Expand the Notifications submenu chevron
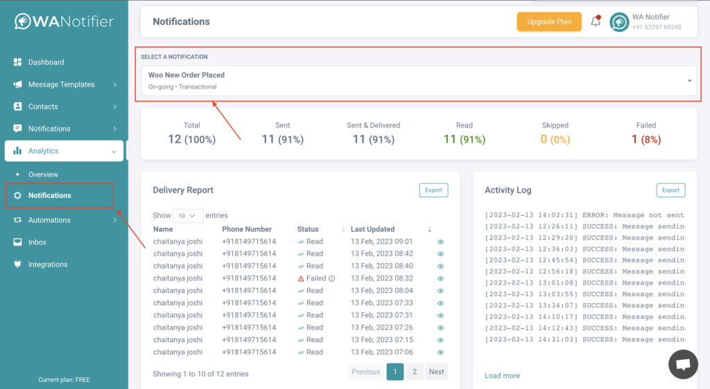 tap(114, 129)
